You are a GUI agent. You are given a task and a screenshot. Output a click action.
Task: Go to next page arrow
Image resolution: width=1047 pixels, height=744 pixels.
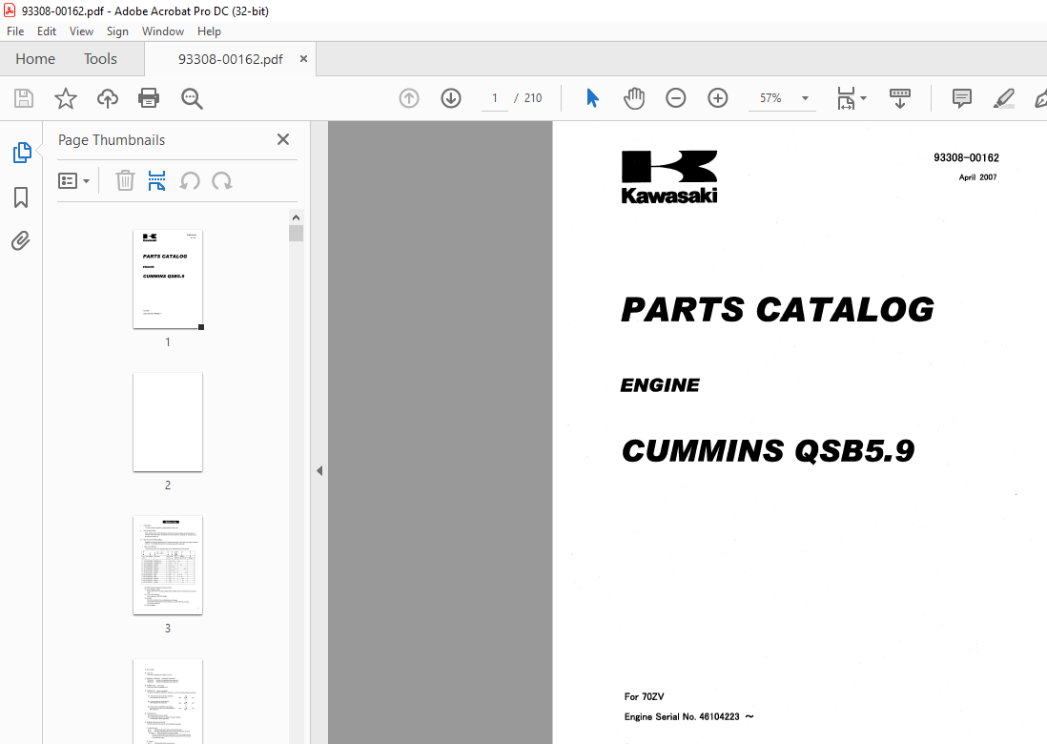451,98
